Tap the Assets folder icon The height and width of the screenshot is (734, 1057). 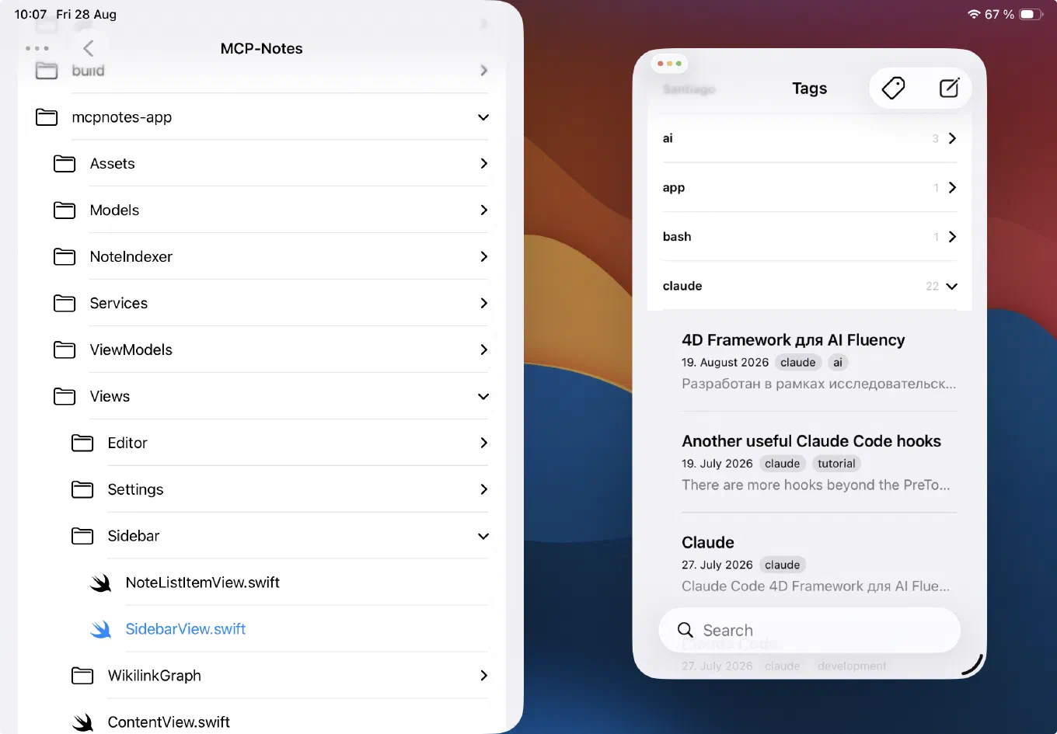coord(65,164)
